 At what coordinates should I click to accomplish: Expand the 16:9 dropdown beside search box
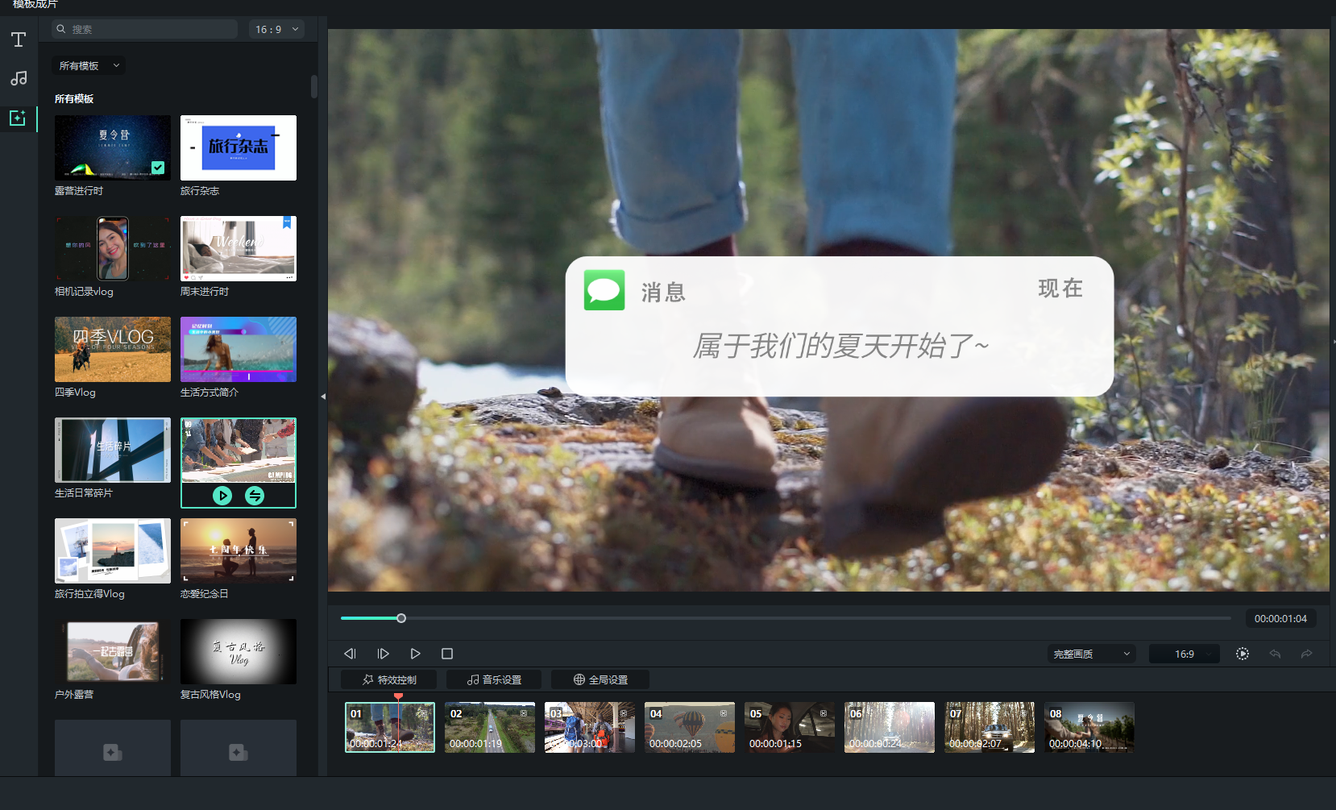276,29
